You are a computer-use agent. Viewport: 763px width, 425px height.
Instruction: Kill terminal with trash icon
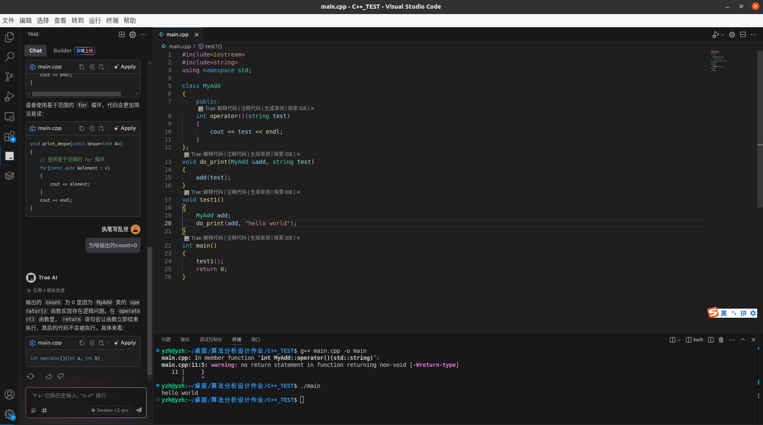[721, 340]
